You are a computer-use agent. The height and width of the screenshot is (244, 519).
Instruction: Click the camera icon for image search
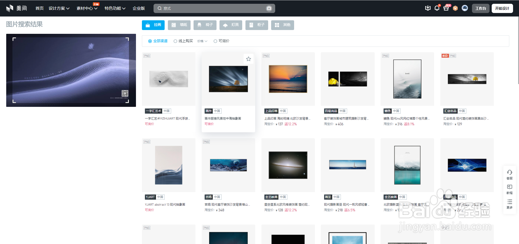tap(269, 8)
